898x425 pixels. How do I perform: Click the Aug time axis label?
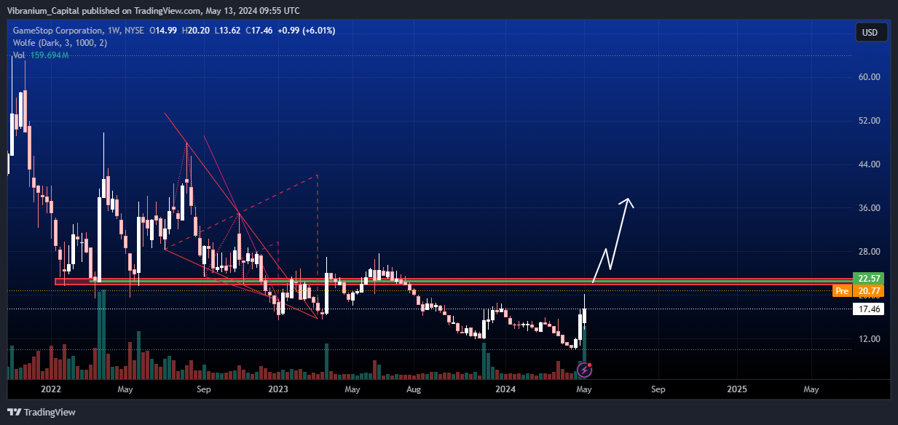coord(414,389)
